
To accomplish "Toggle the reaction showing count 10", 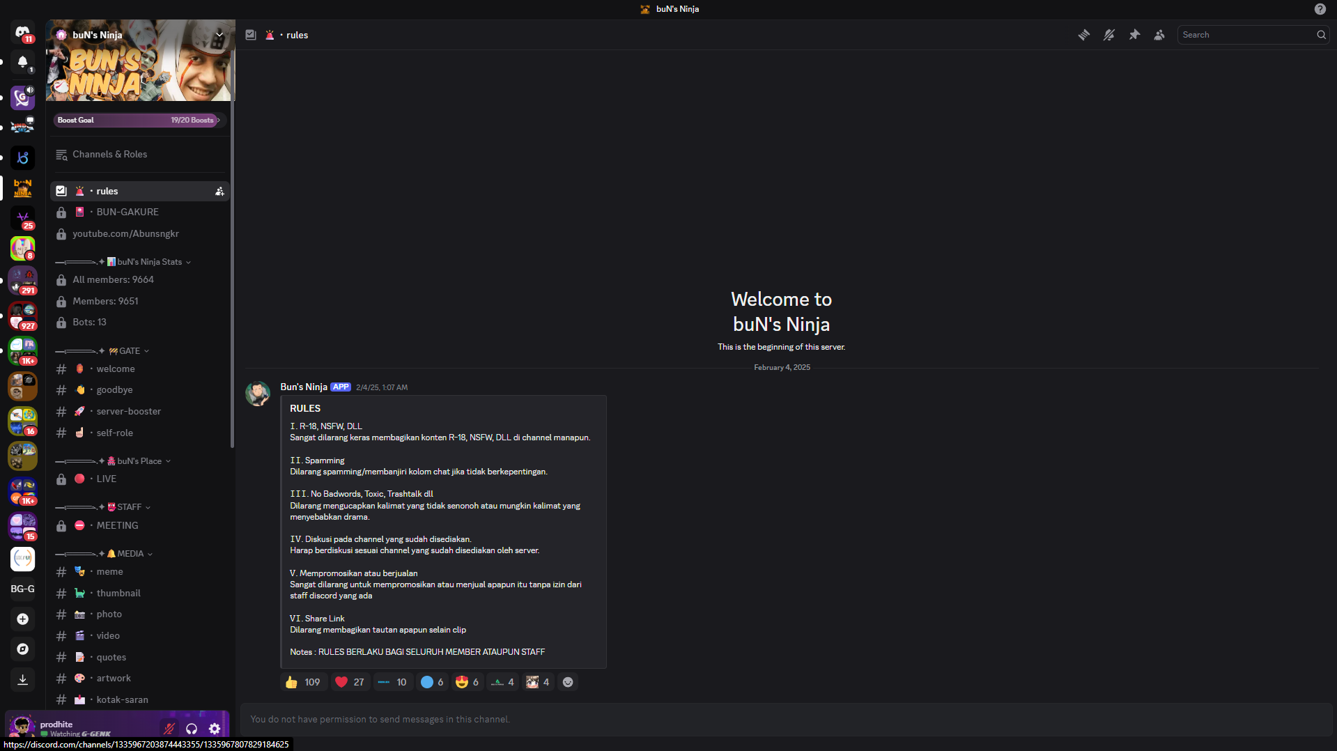I will 393,682.
